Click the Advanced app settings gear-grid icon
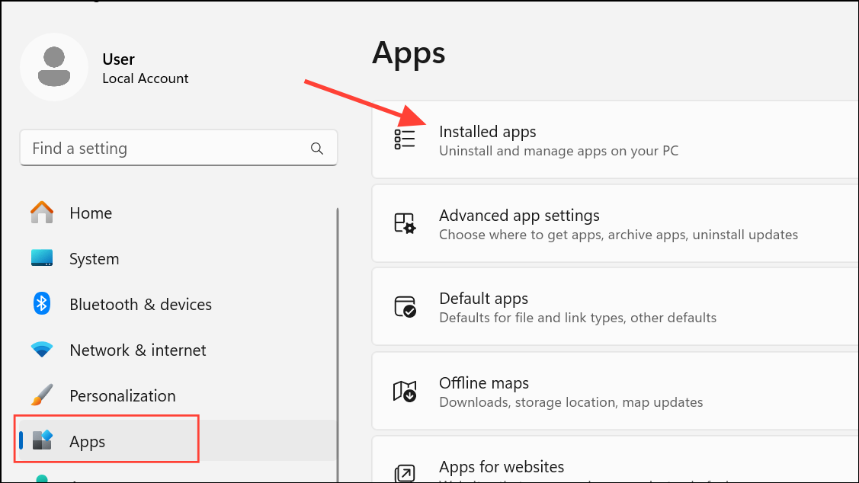 (405, 223)
